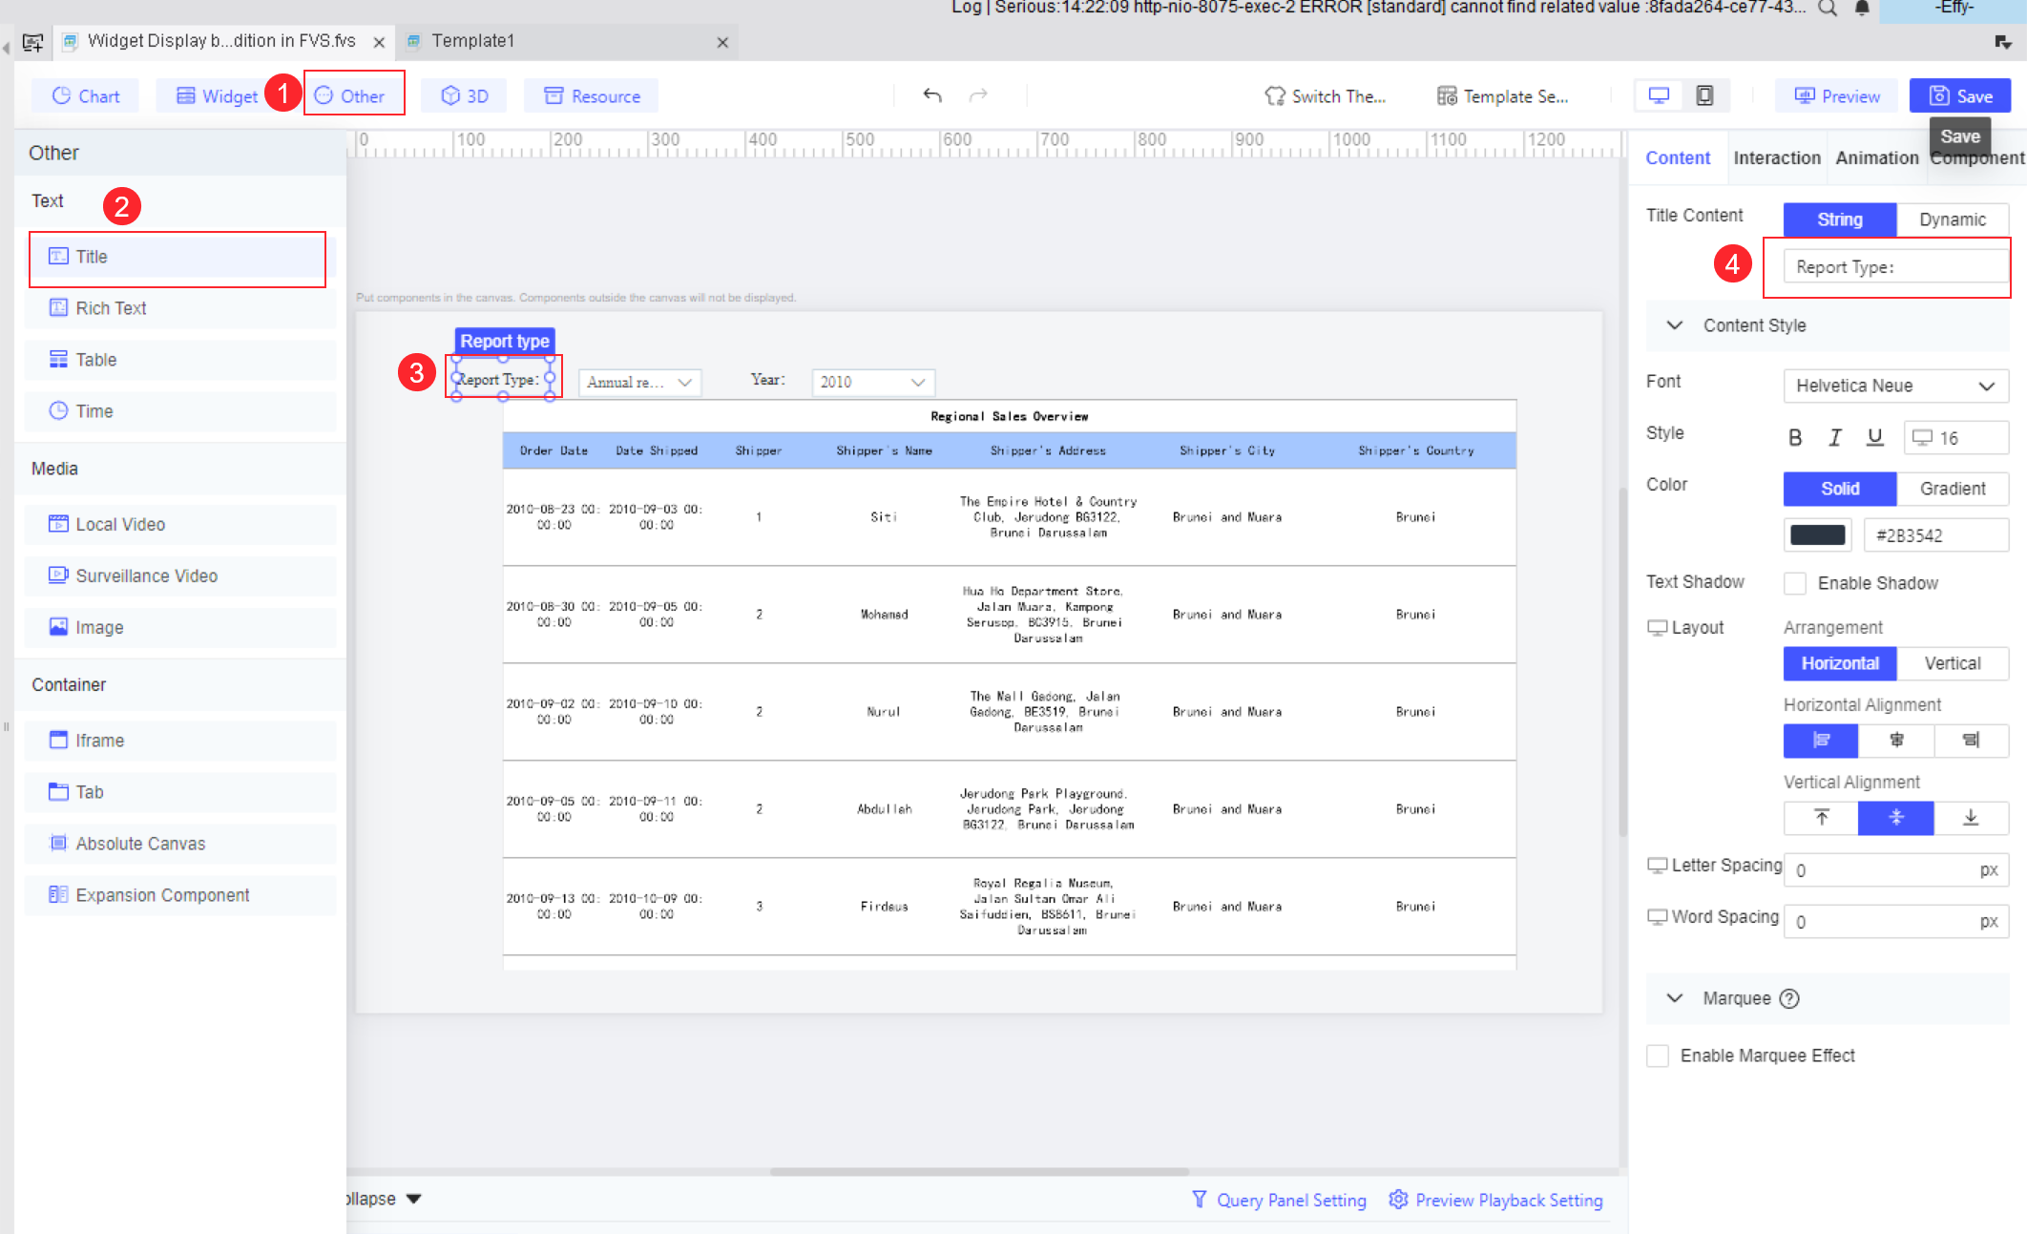
Task: Select Vertical arrangement option
Action: click(x=1953, y=663)
